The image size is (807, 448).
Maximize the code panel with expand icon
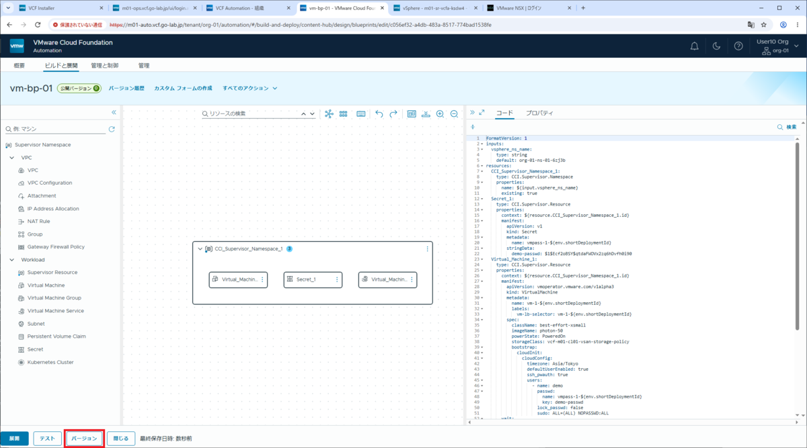pyautogui.click(x=482, y=113)
